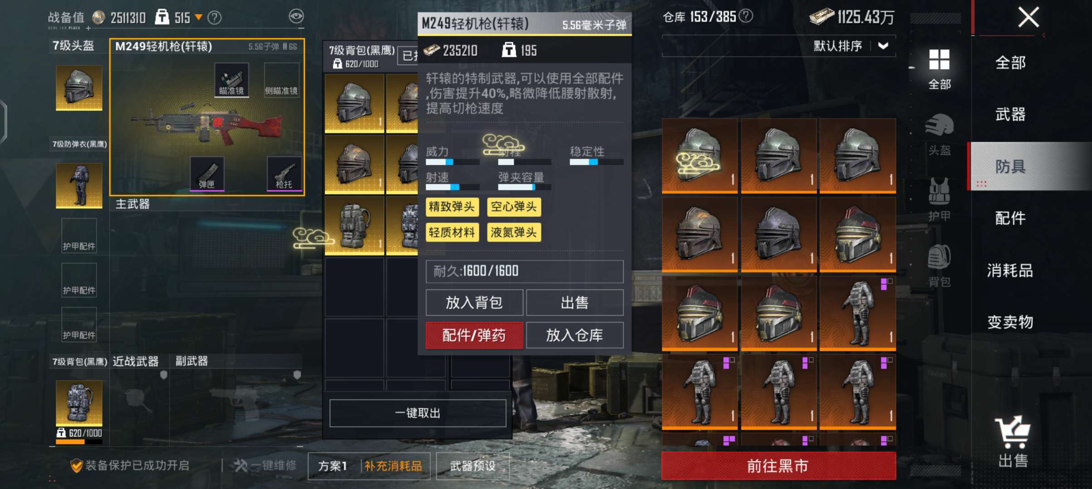Expand the weight 515 orange dropdown arrow
Viewport: 1092px width, 489px height.
coord(198,17)
